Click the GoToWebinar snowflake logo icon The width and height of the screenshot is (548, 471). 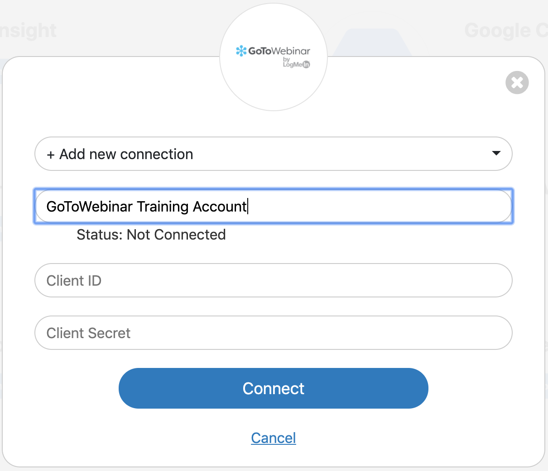tap(241, 51)
